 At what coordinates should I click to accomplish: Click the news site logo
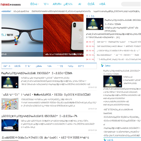(x=11, y=5)
